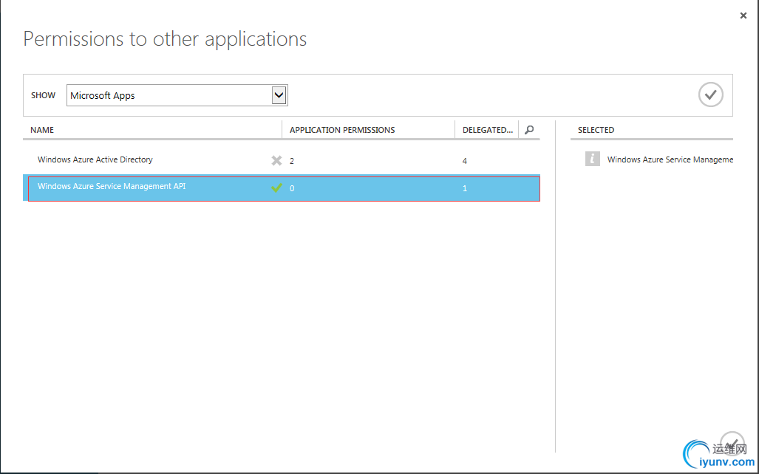The image size is (759, 474).
Task: Click the Windows Azure Service Manageme entry under SELECTED
Action: tap(670, 159)
